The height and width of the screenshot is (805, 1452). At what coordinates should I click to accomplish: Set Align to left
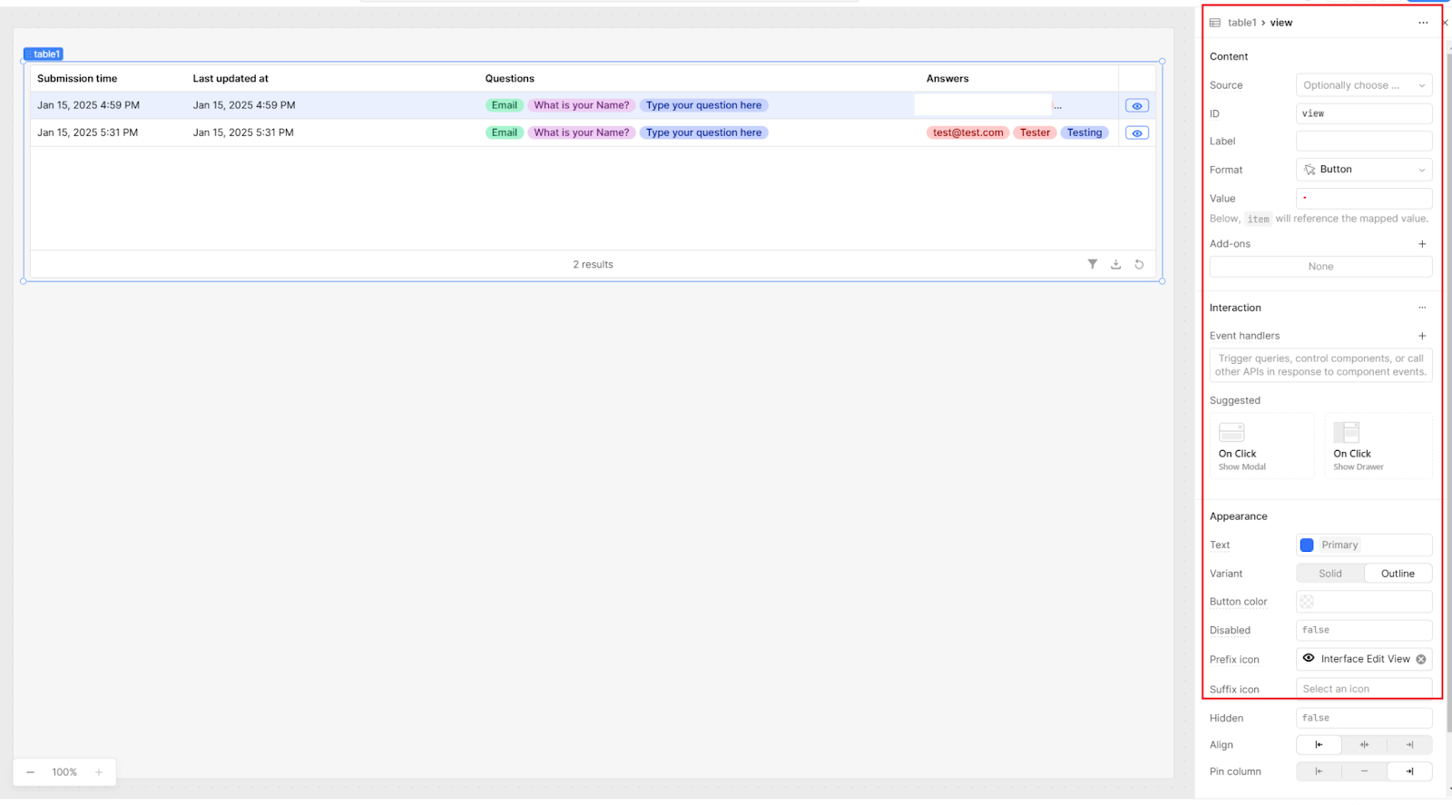(1319, 745)
